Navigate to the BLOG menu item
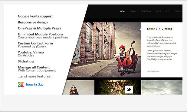The width and height of the screenshot is (187, 112). point(168,11)
